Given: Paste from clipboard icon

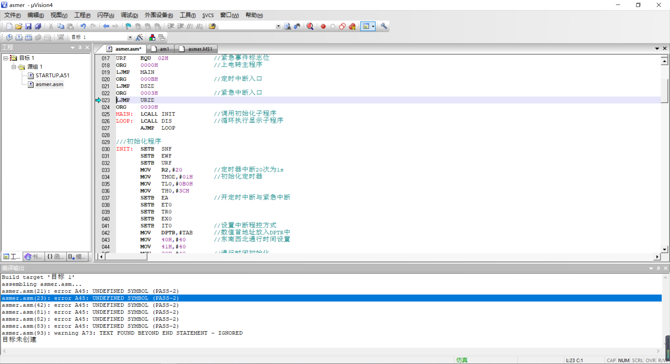Looking at the screenshot, I should [x=70, y=26].
